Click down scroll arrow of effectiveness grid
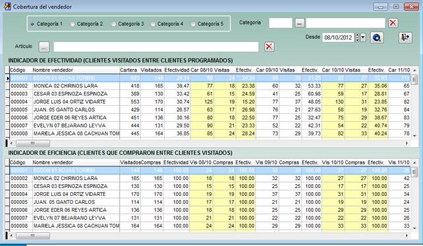This screenshot has height=246, width=423. 414,135
